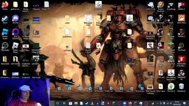The height and width of the screenshot is (106, 189).
Task: Show hidden system tray icons
Action: pos(157,103)
